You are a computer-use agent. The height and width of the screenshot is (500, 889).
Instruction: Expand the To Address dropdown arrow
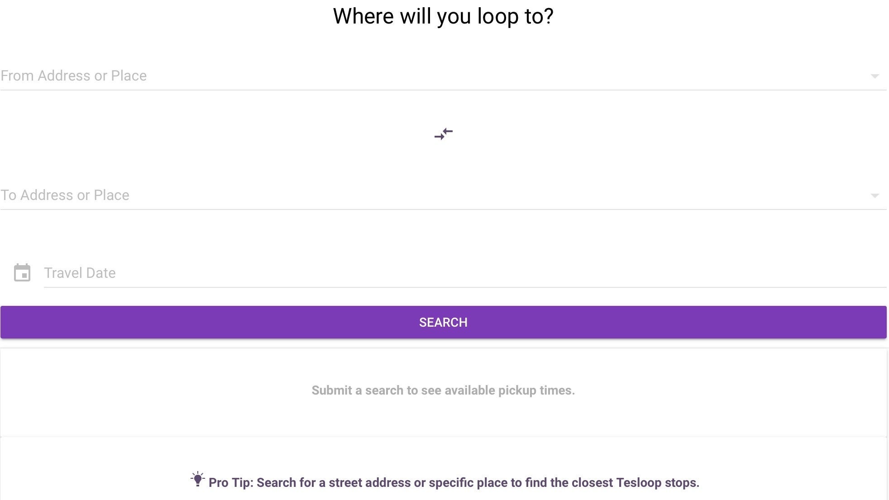[x=875, y=195]
